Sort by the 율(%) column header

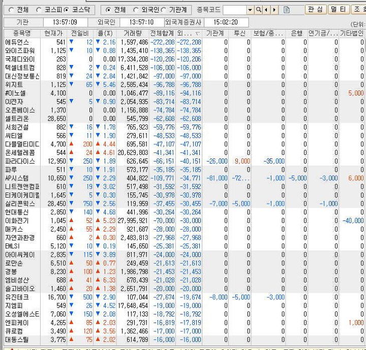click(105, 34)
